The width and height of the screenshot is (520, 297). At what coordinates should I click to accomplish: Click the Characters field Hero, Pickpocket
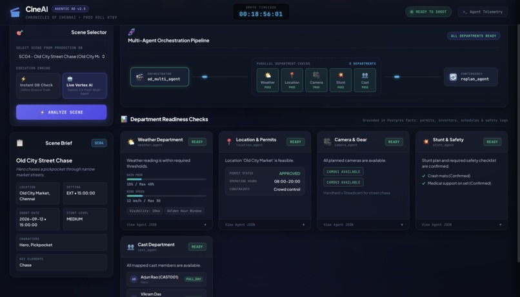click(x=61, y=242)
